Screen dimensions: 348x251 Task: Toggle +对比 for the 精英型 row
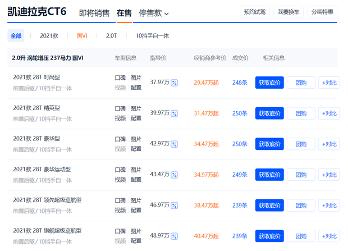pyautogui.click(x=329, y=113)
